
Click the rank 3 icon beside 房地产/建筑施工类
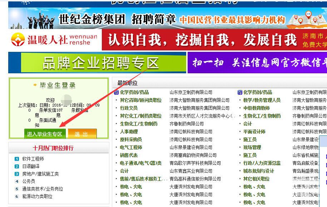pyautogui.click(x=16, y=174)
